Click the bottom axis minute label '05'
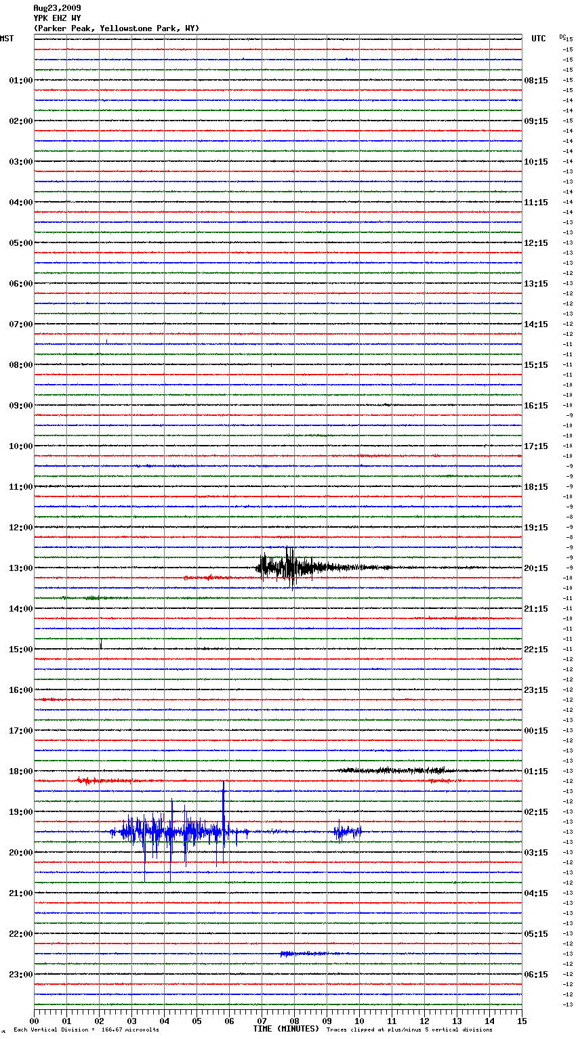 tap(197, 1021)
